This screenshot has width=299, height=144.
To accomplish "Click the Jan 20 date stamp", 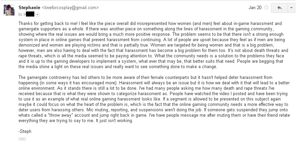I will [255, 8].
